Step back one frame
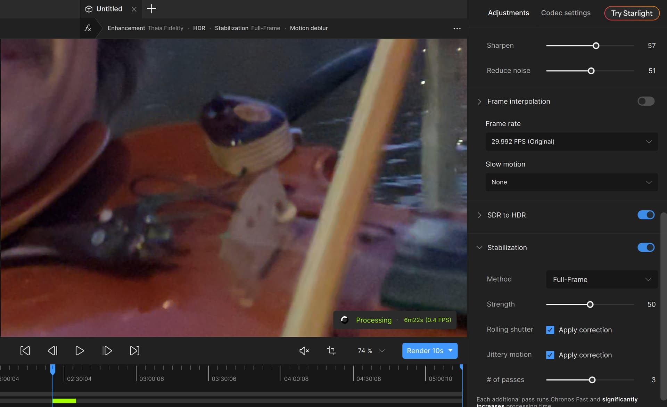This screenshot has width=667, height=407. click(52, 351)
